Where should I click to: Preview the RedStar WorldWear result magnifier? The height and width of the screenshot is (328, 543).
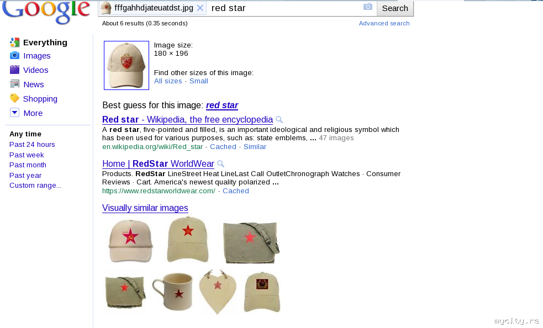pyautogui.click(x=220, y=164)
